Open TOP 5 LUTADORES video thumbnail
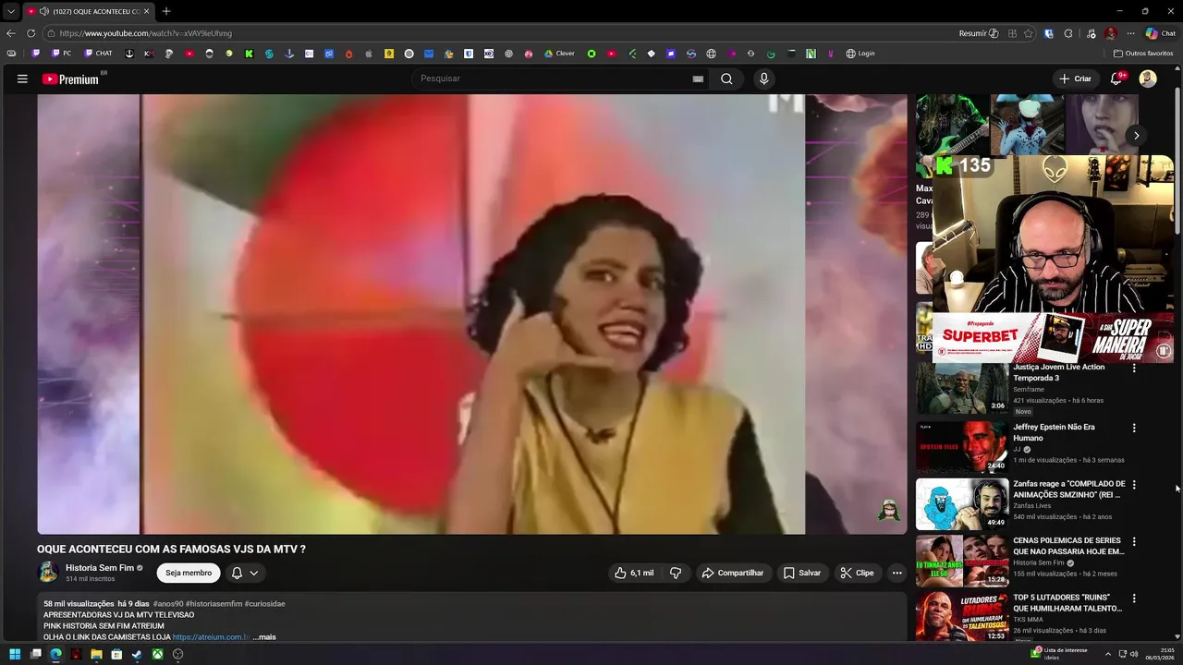1183x665 pixels. click(962, 617)
